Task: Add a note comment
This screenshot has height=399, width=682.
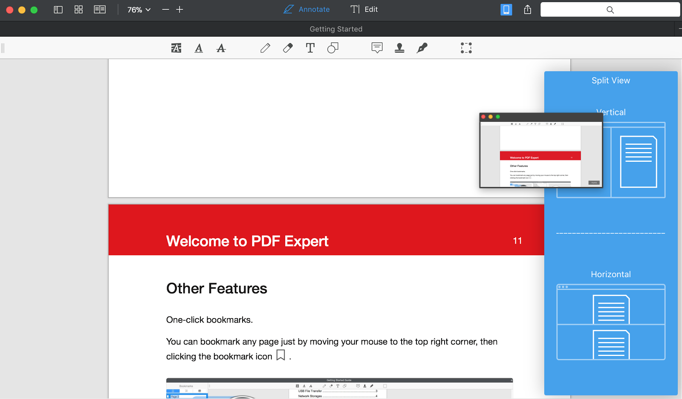Action: tap(377, 48)
